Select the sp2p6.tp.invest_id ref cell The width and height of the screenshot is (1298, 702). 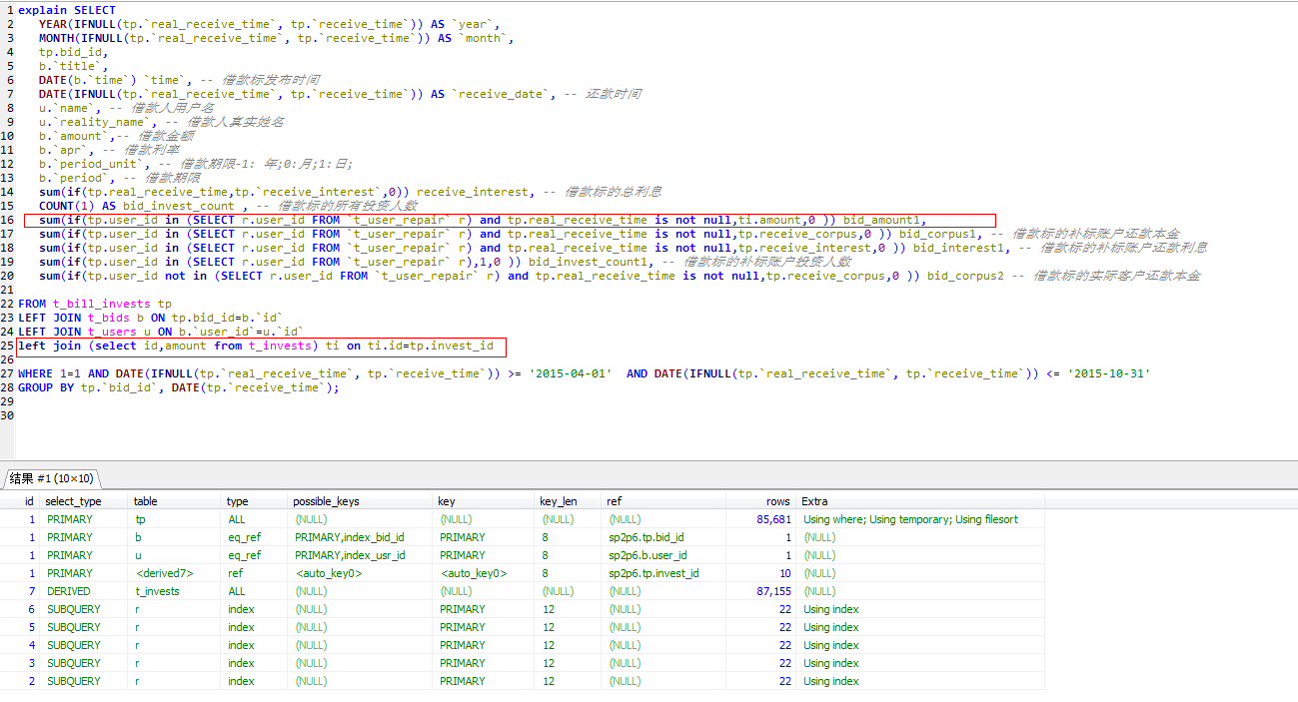(x=653, y=573)
